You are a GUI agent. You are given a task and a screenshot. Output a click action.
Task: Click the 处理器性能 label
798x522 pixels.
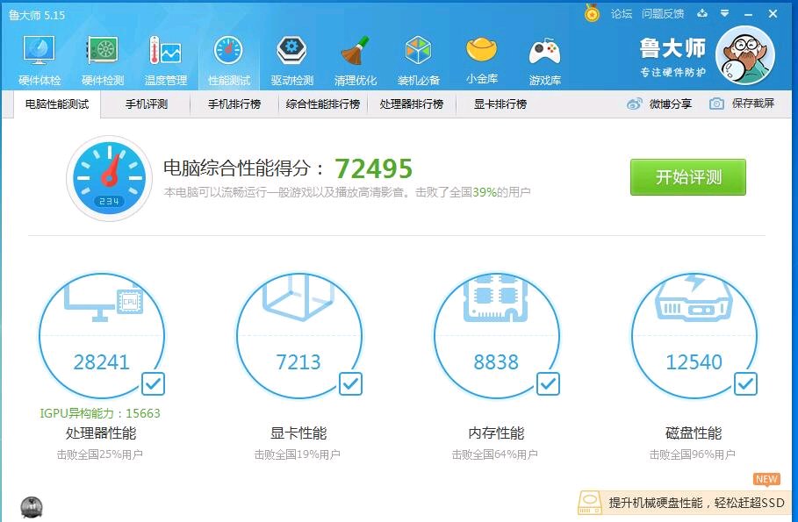[x=101, y=433]
